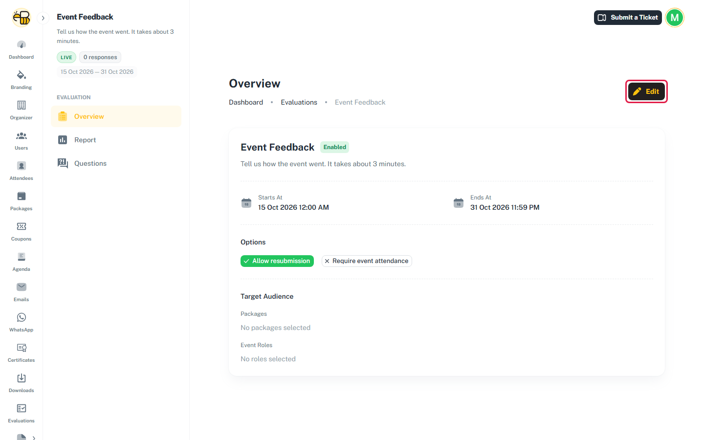Click the 0 responses badge

[x=100, y=57]
